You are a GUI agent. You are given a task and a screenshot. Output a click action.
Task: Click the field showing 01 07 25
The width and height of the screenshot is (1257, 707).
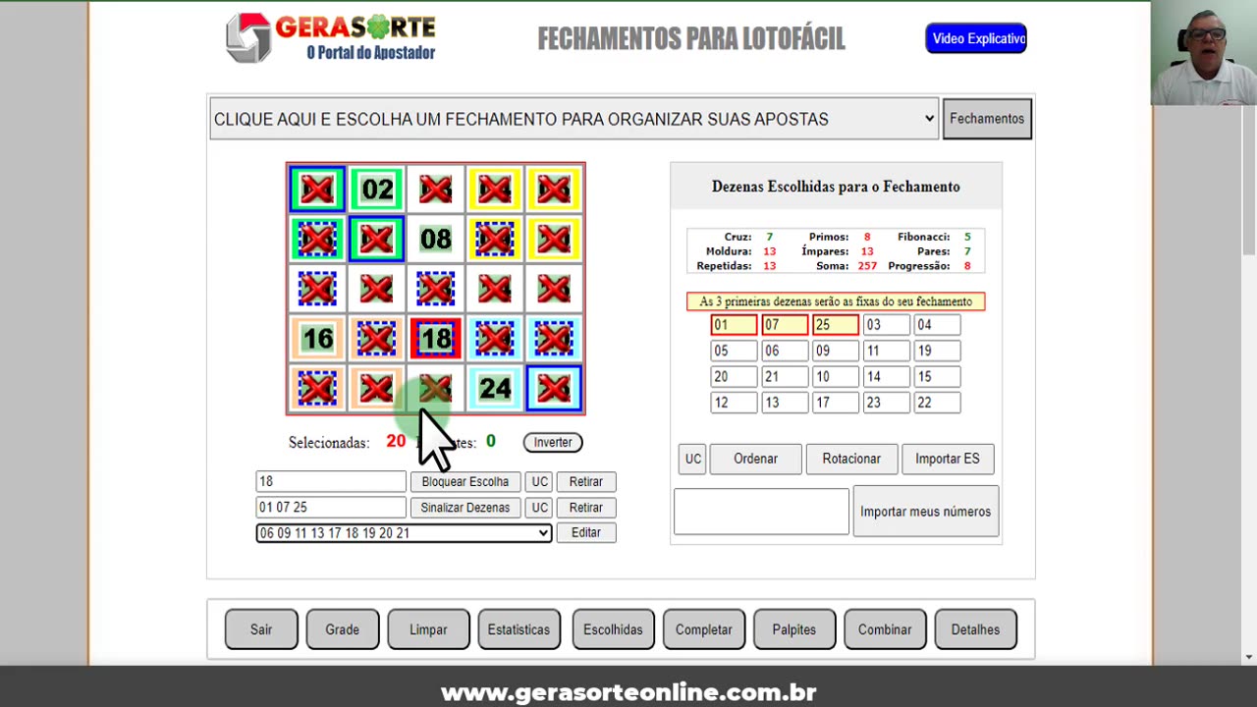331,508
